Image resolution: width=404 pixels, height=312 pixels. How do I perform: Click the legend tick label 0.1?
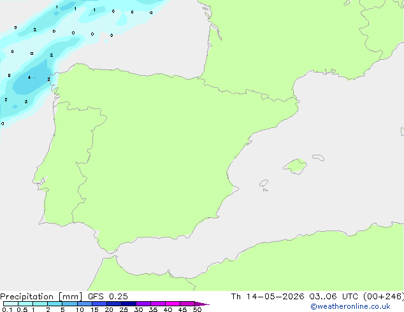point(7,309)
